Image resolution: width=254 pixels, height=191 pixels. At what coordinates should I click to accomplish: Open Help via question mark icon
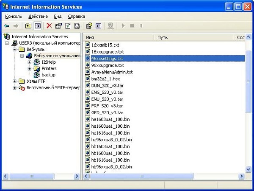[x=89, y=26]
